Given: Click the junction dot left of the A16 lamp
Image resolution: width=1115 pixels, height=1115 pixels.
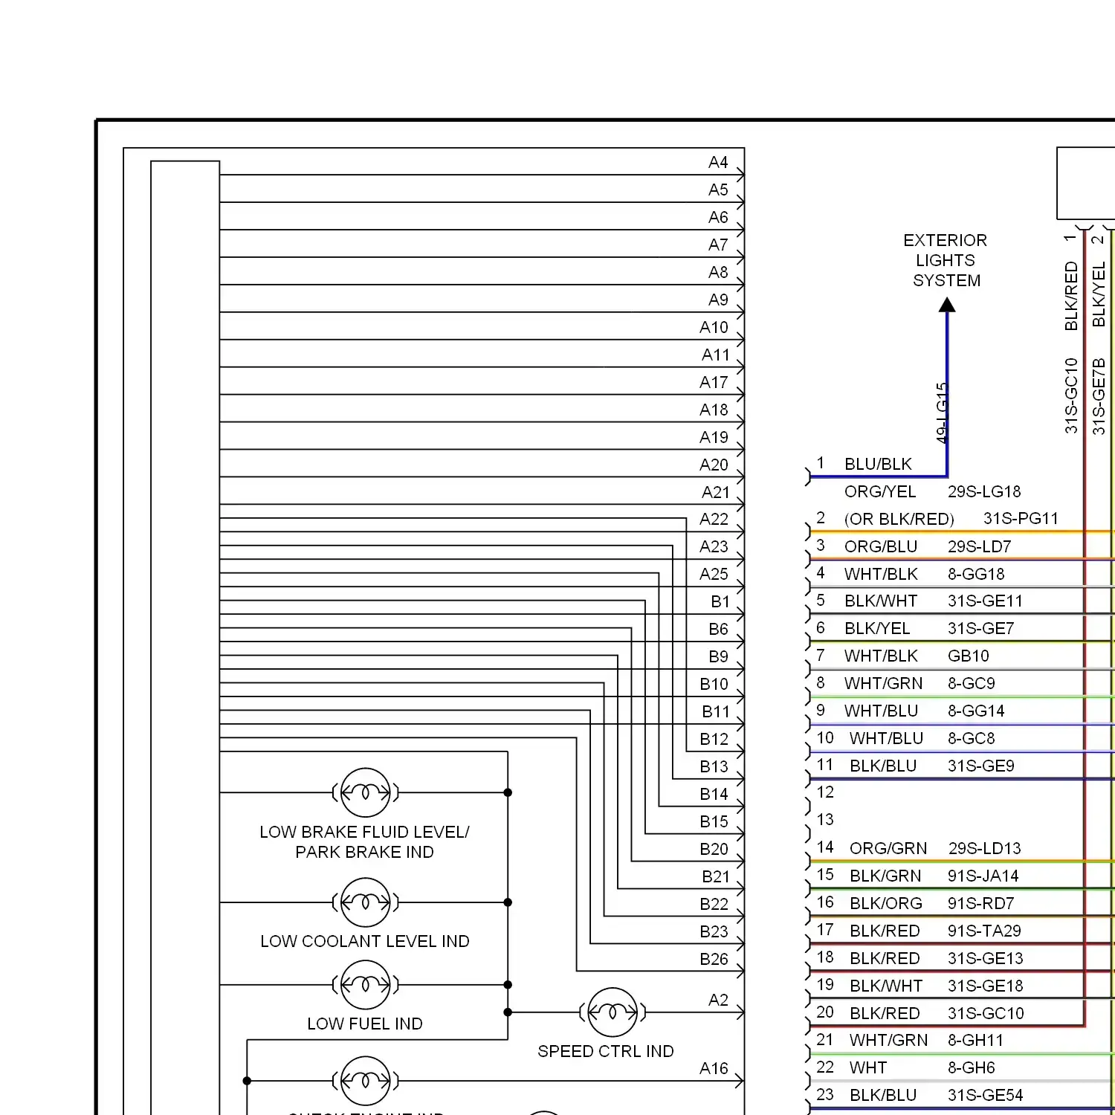Looking at the screenshot, I should [247, 1081].
